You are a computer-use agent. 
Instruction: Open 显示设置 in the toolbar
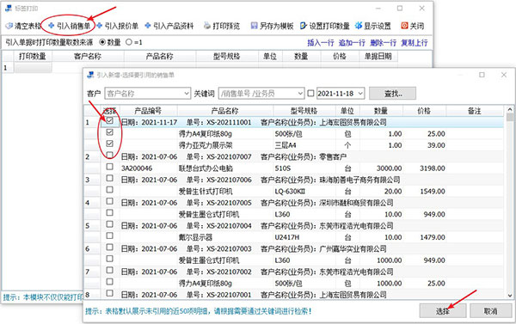[373, 26]
